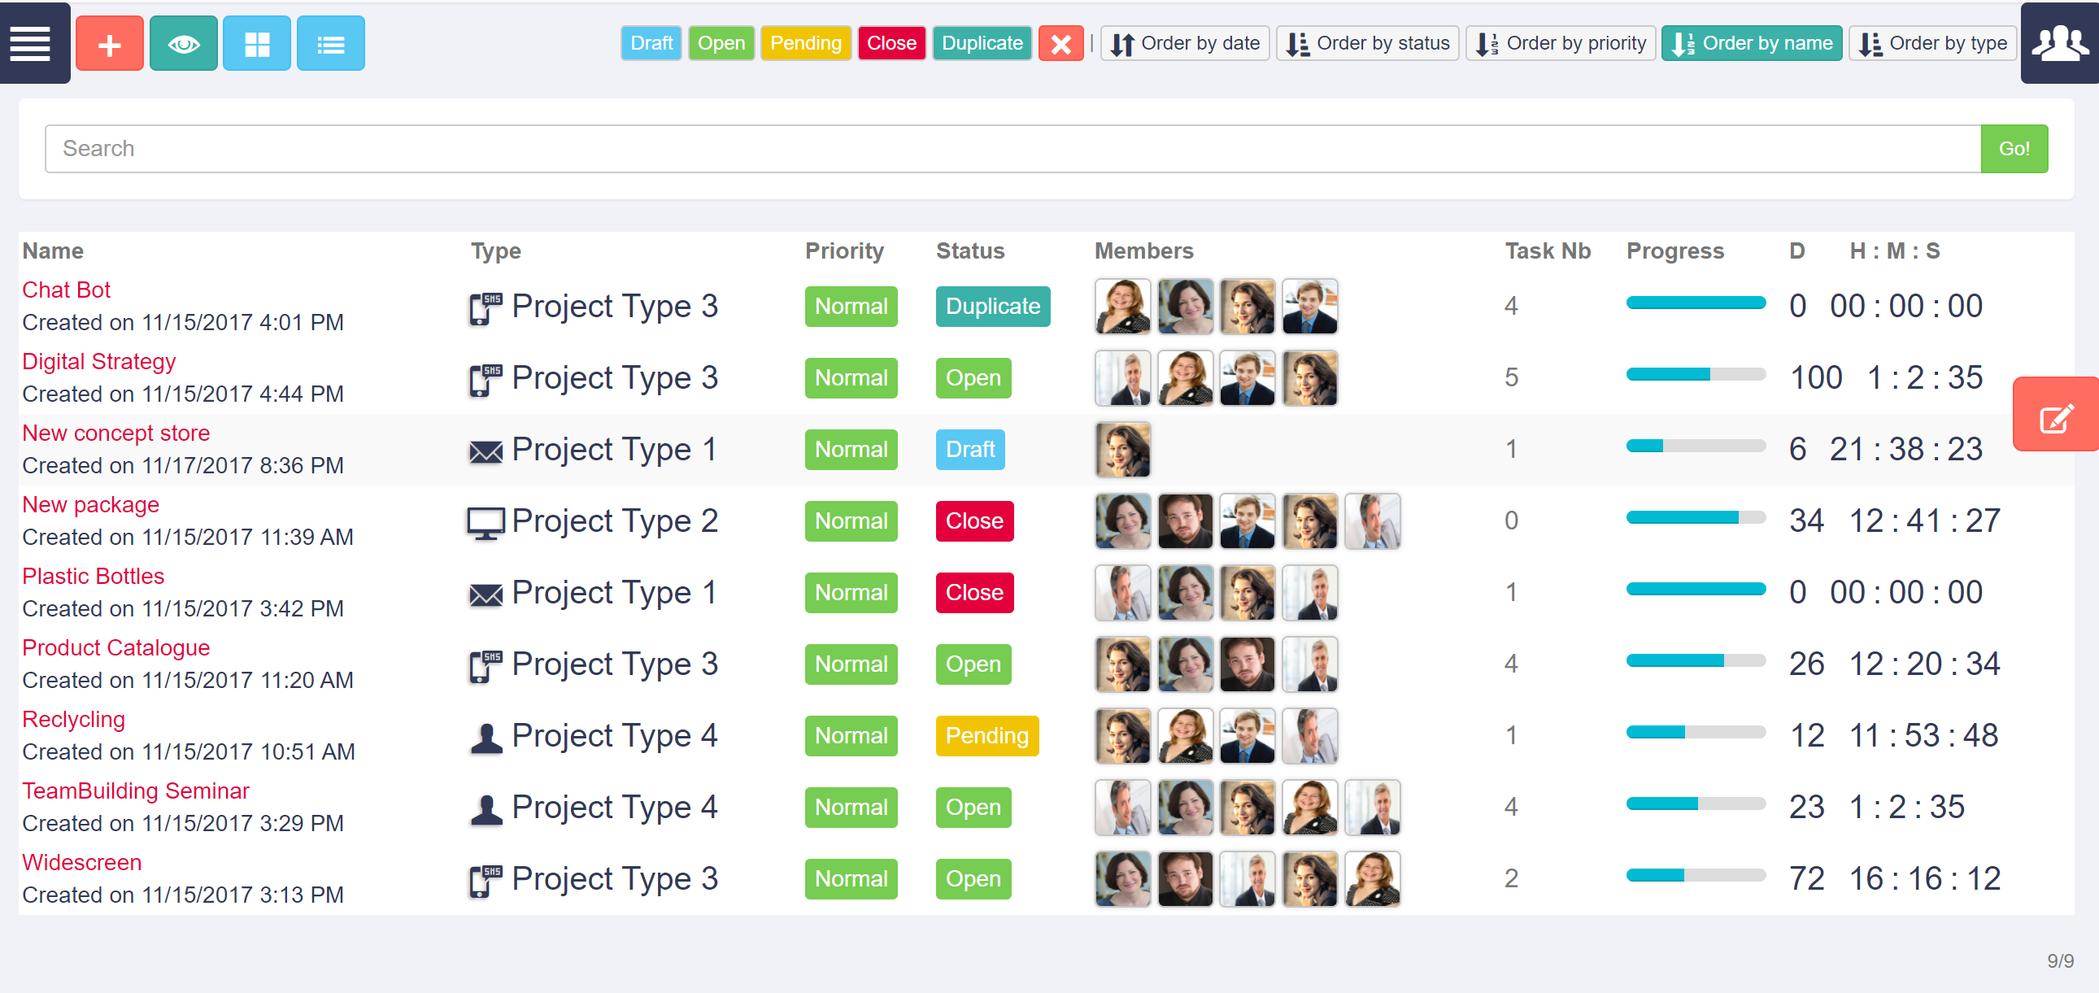Click SMS type icon in Product Catalogue row
Viewport: 2099px width, 993px height.
coord(486,666)
